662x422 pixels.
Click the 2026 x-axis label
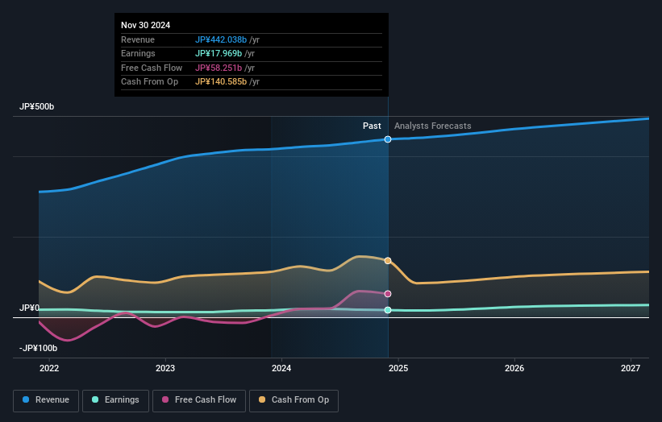coord(514,368)
